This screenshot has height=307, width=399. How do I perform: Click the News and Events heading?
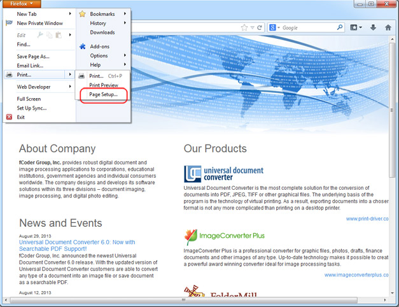(60, 223)
